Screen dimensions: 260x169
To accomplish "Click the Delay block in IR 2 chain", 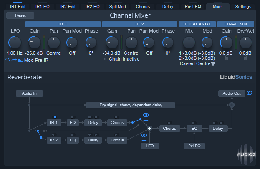I will point(93,140).
